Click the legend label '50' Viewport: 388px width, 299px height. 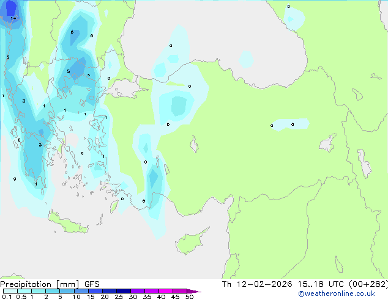point(189,297)
